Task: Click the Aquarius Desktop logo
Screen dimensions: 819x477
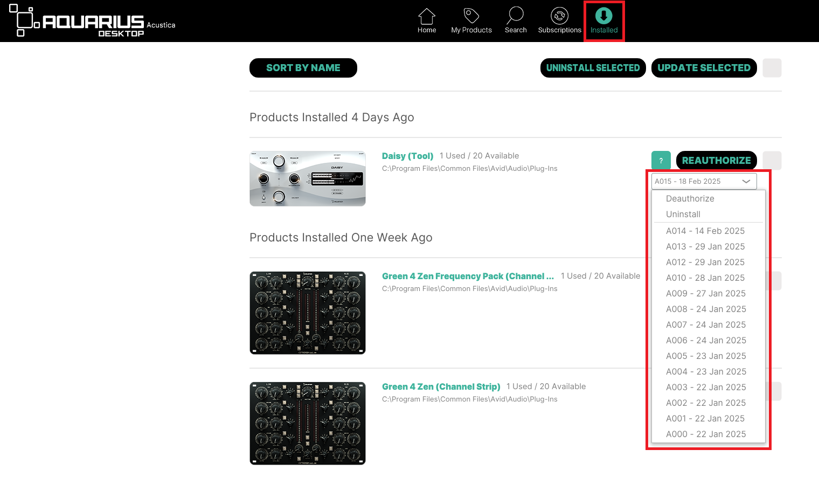Action: pos(77,21)
